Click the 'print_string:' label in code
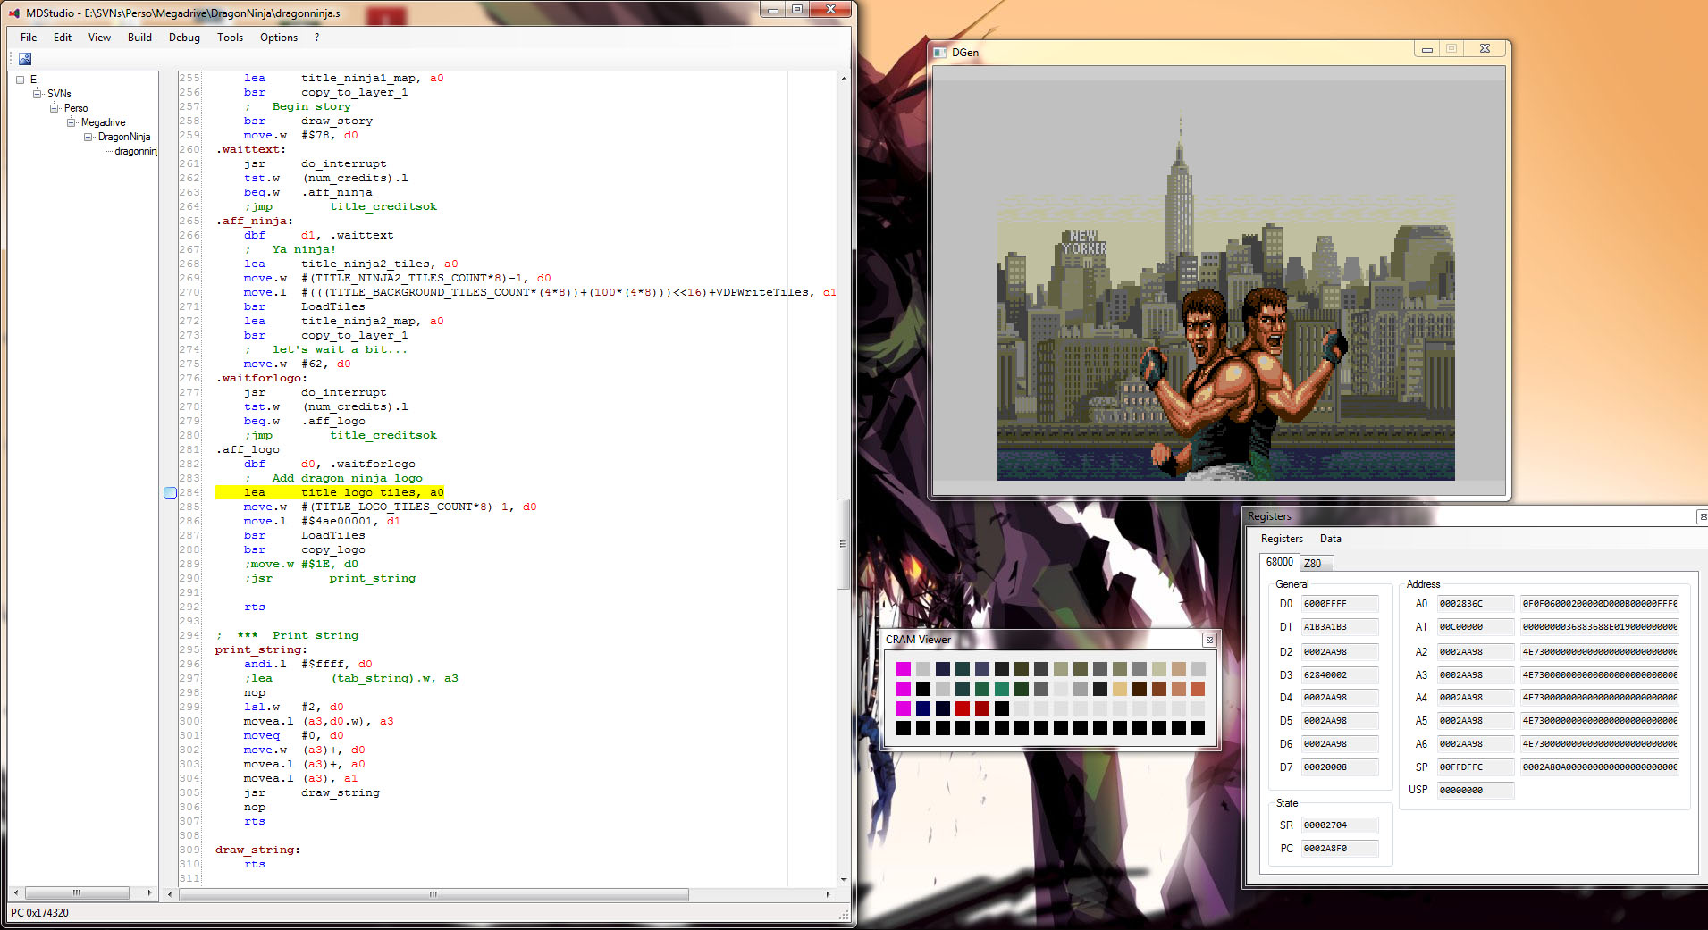This screenshot has height=930, width=1708. (x=261, y=649)
